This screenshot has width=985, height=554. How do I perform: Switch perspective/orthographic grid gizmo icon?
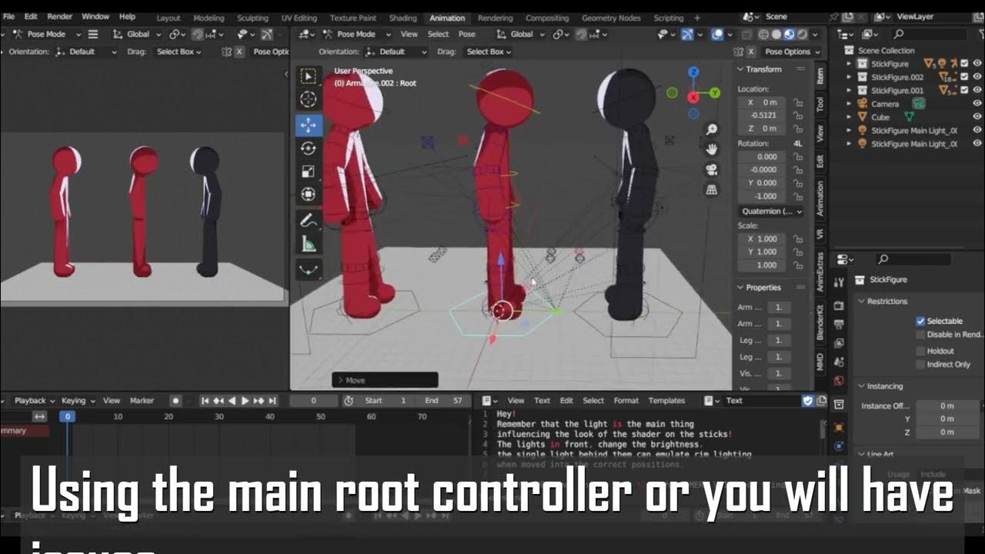pos(712,189)
